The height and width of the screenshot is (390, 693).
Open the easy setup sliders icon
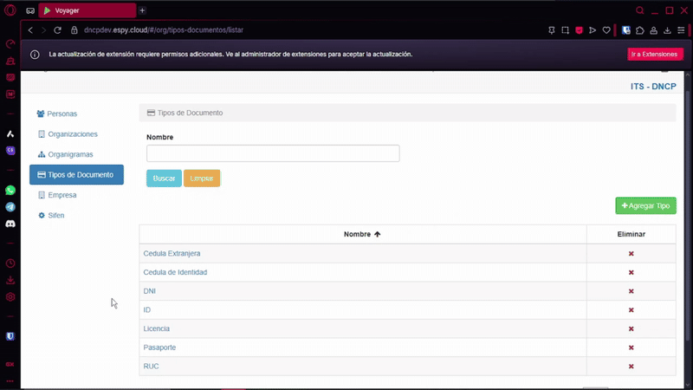[681, 30]
